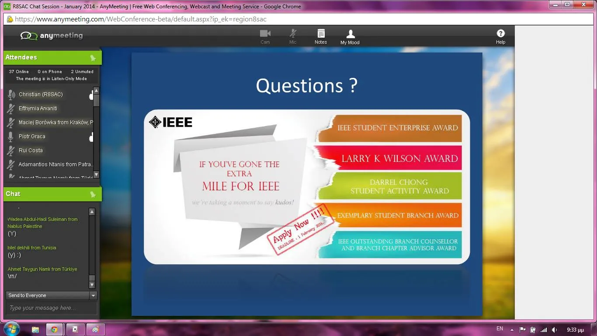The image size is (597, 336).
Task: Click the volume speaker tray icon
Action: (555, 329)
